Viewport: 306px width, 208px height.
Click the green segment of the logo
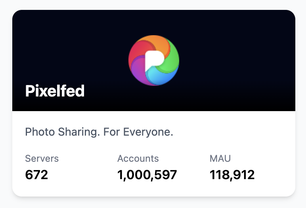pos(172,61)
